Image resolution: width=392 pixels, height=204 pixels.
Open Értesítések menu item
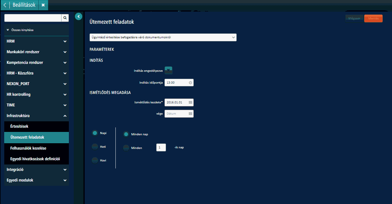(x=19, y=126)
